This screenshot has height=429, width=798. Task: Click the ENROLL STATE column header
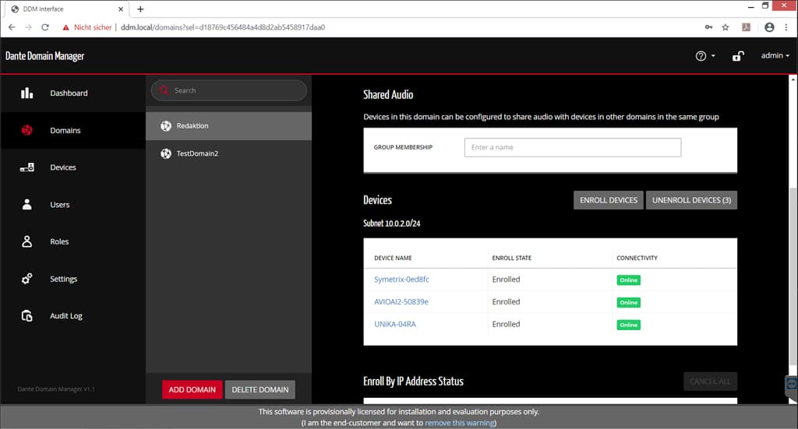coord(511,258)
